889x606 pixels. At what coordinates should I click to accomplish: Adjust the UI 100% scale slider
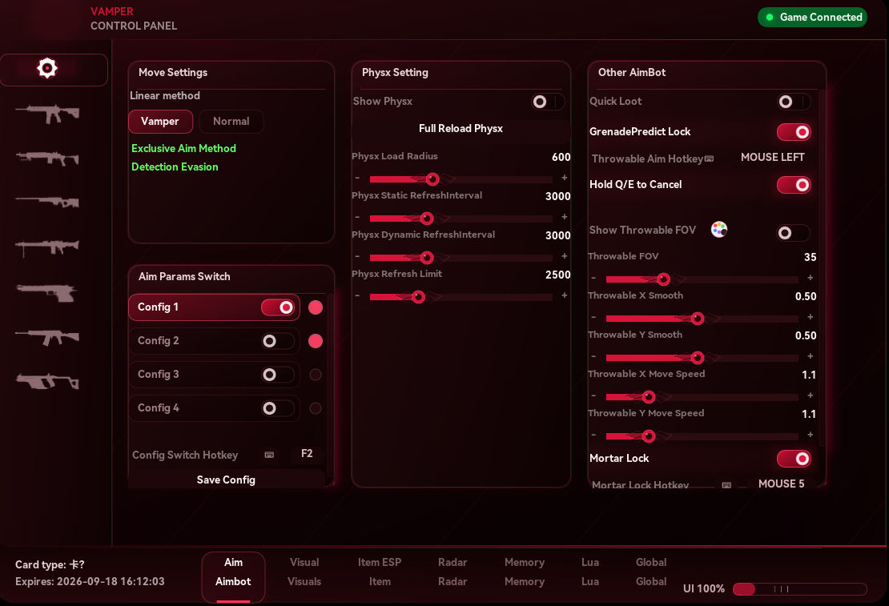pyautogui.click(x=799, y=589)
